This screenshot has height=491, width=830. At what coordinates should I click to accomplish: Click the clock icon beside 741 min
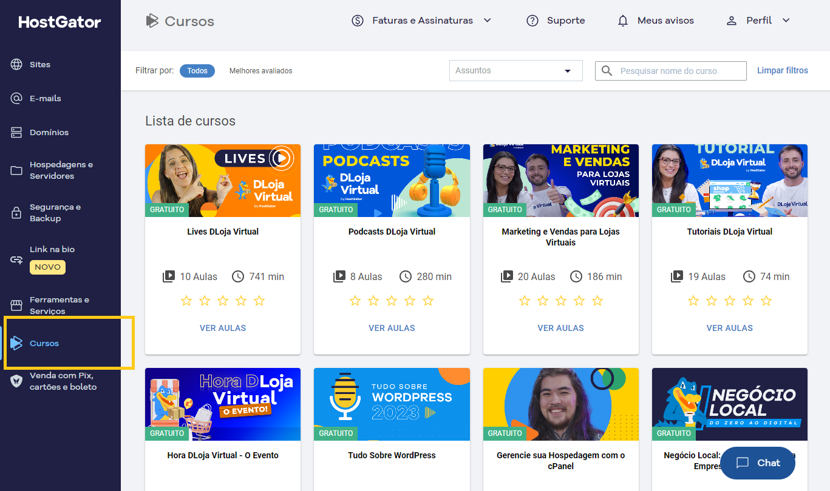coord(238,276)
